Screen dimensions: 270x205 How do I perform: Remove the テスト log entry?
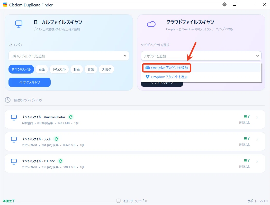[x=257, y=139]
